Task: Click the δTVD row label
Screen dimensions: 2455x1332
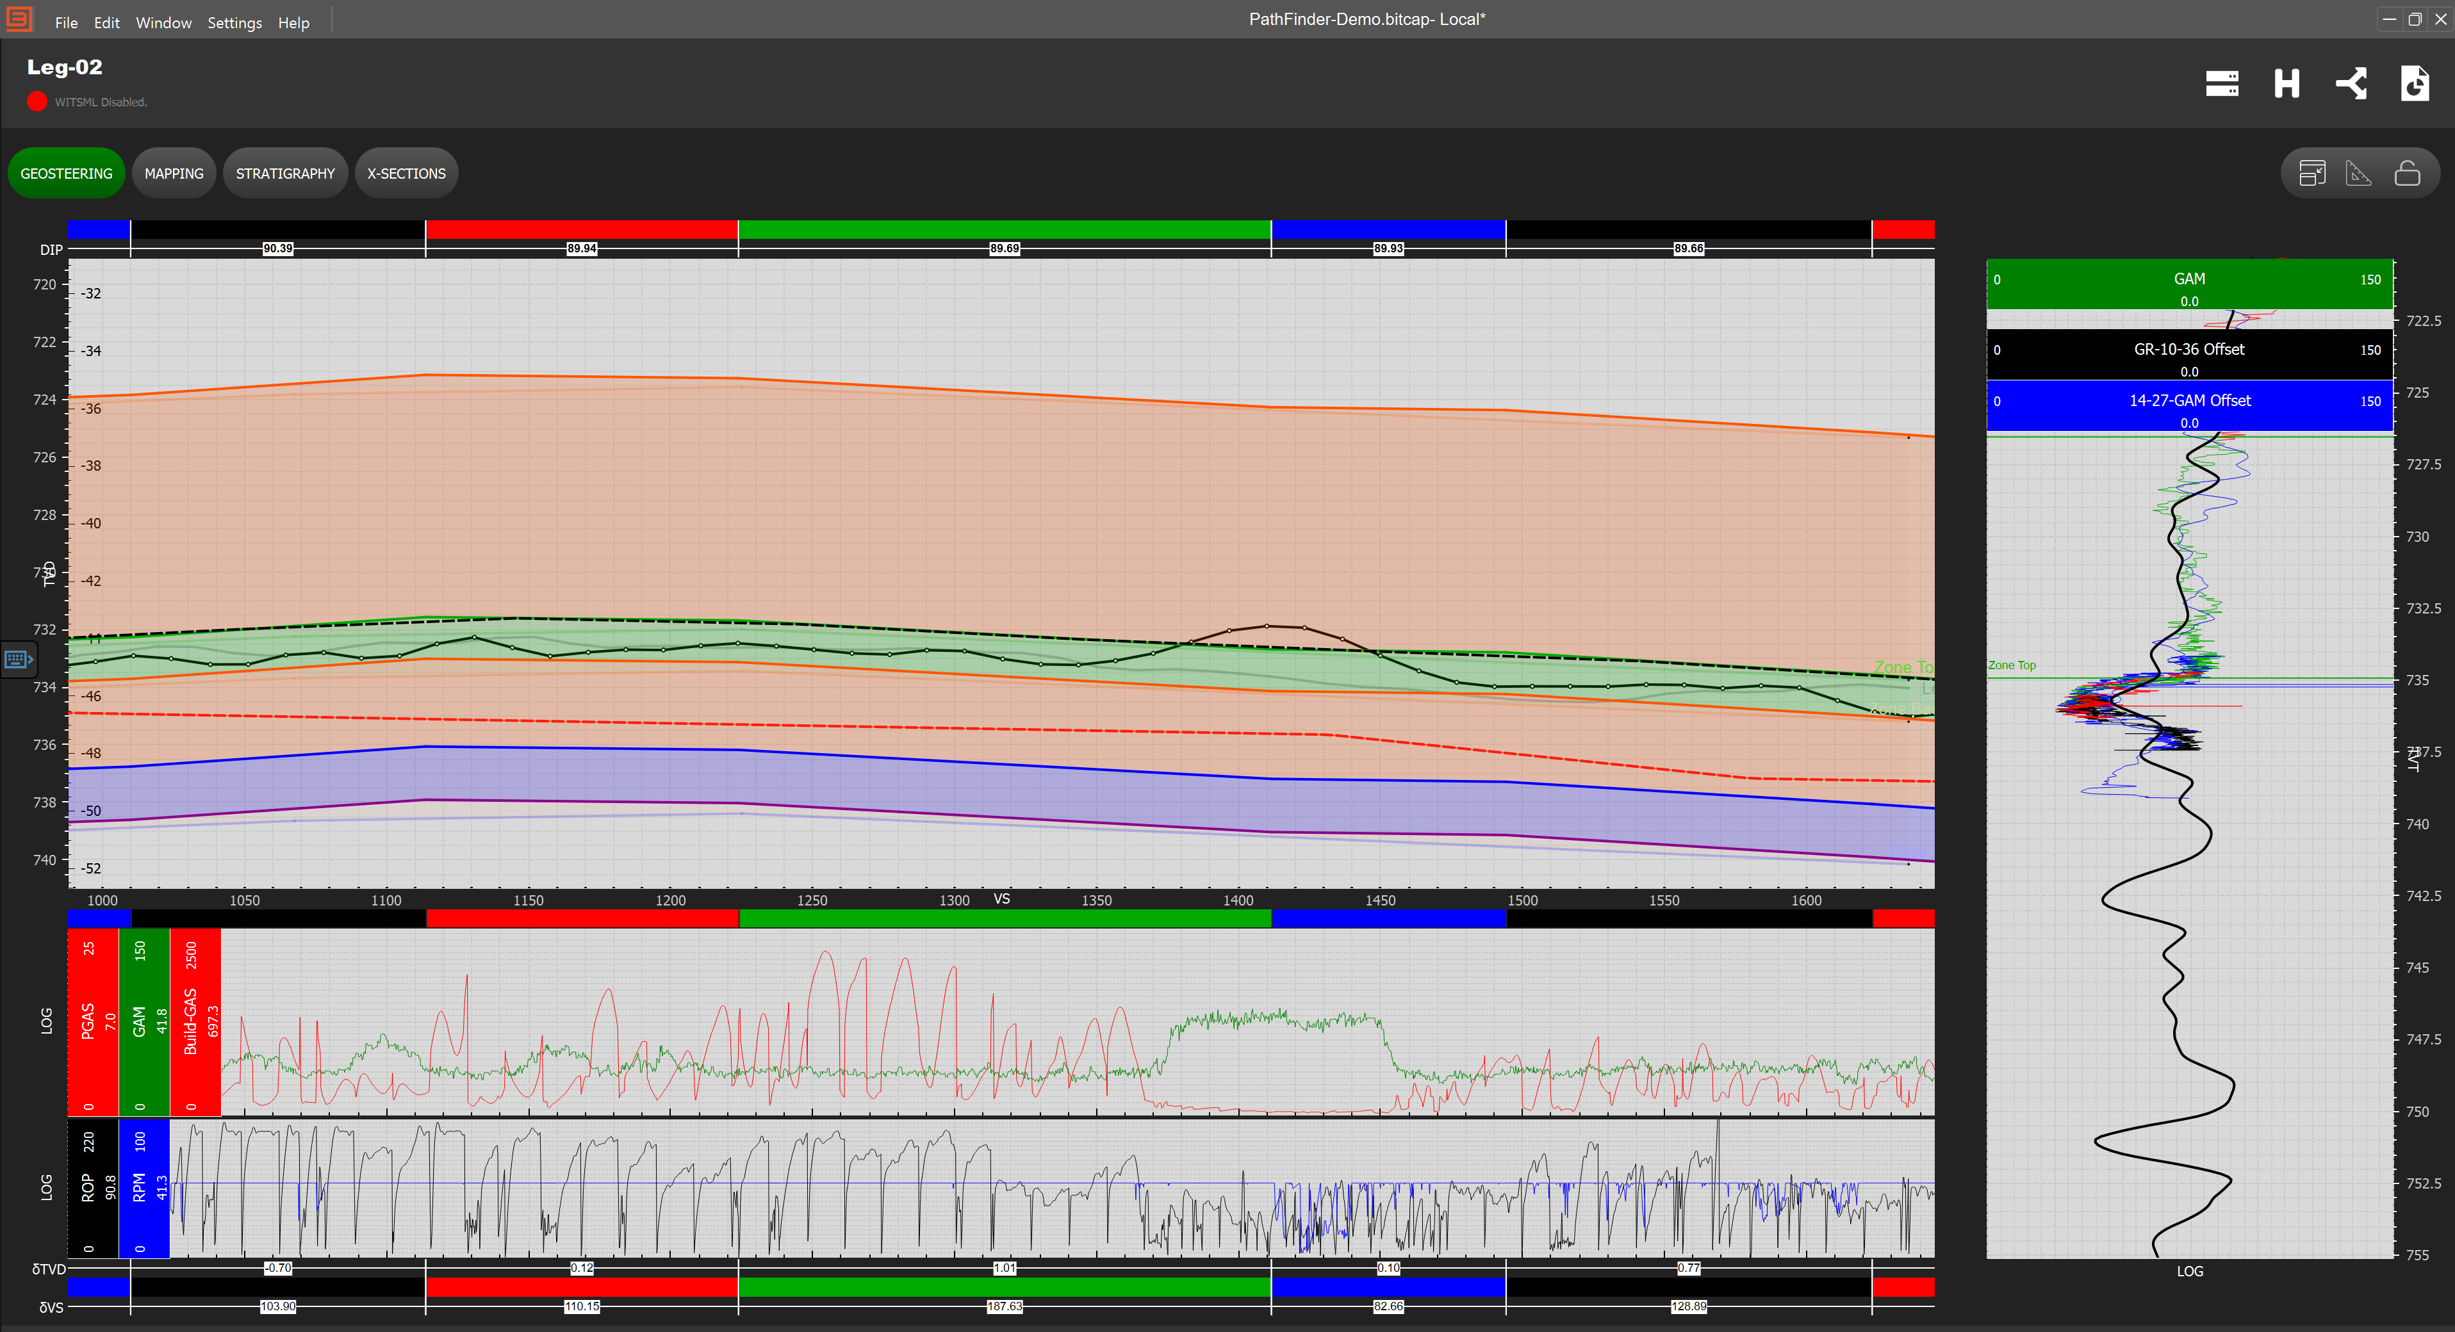Action: point(49,1269)
